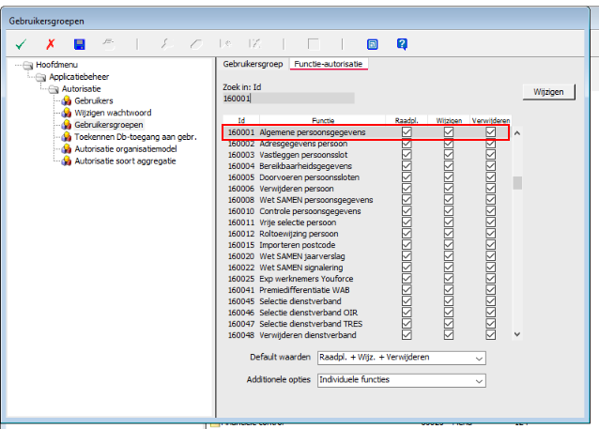Save with the blue floppy disk icon

tap(80, 44)
